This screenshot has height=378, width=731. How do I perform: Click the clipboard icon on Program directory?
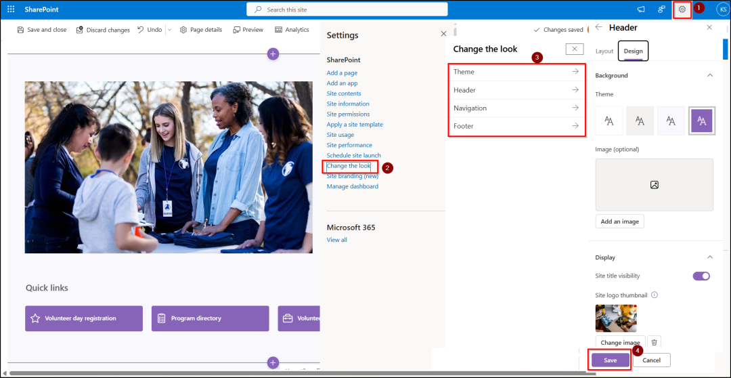pos(161,318)
